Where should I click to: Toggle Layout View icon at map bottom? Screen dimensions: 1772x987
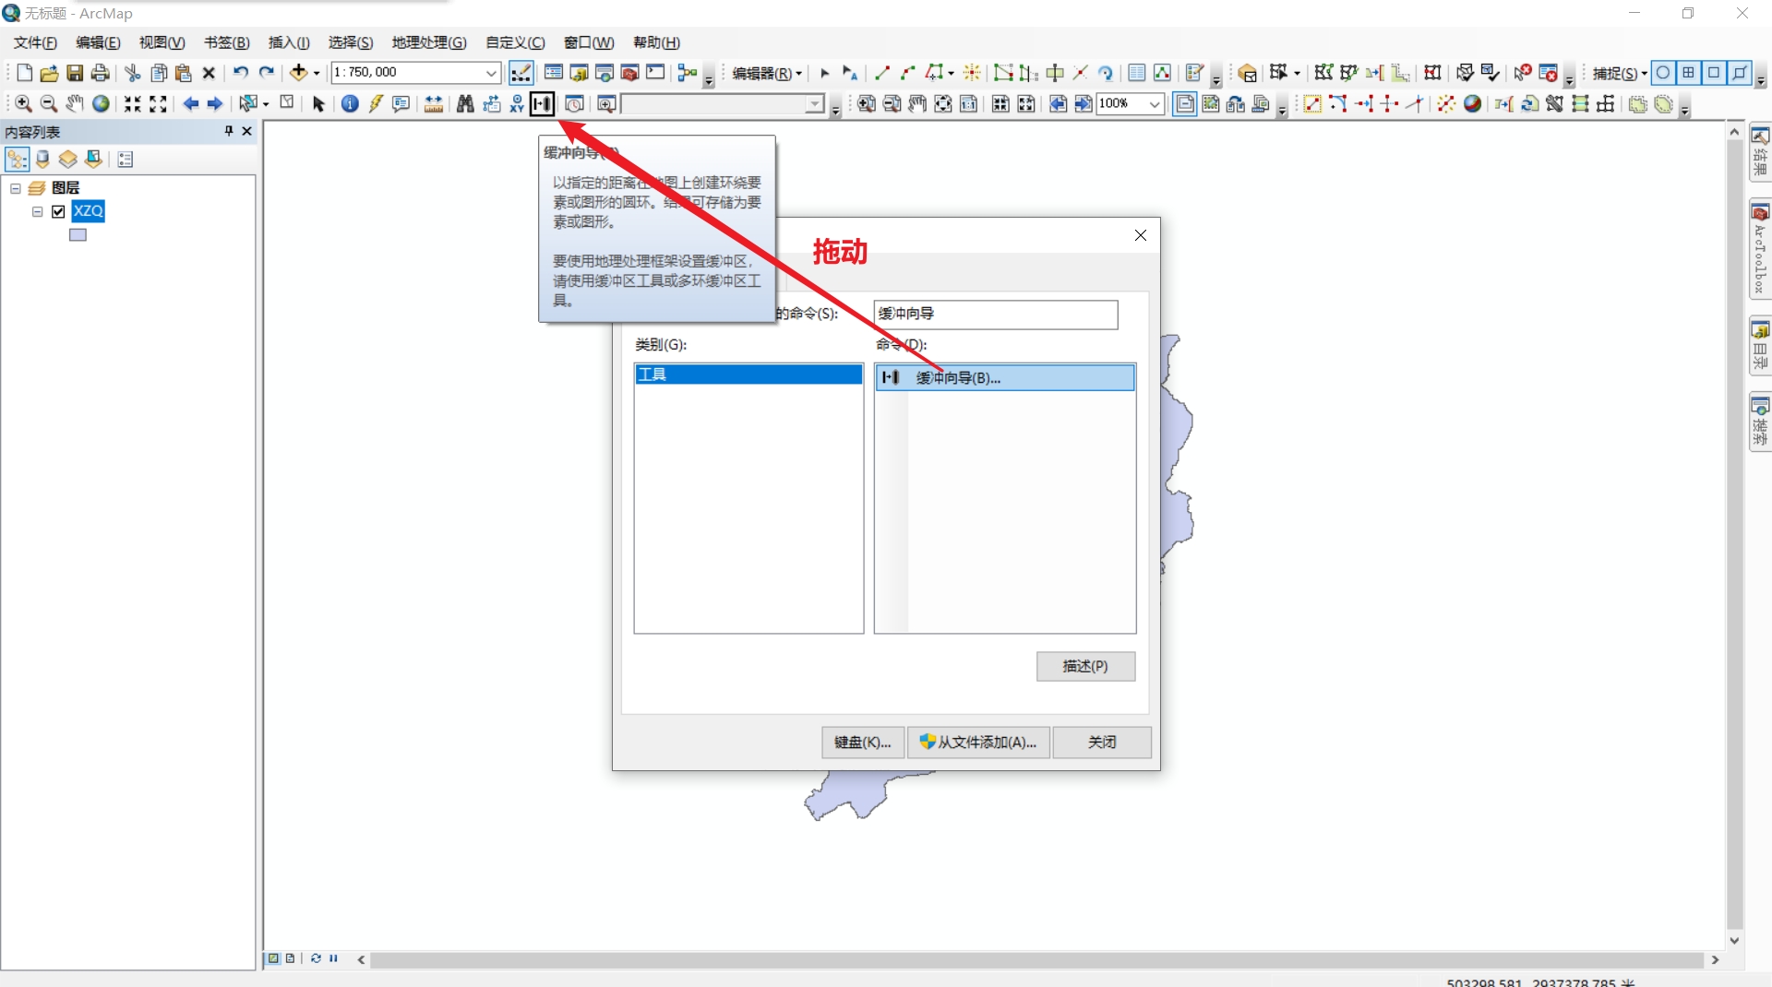click(290, 959)
